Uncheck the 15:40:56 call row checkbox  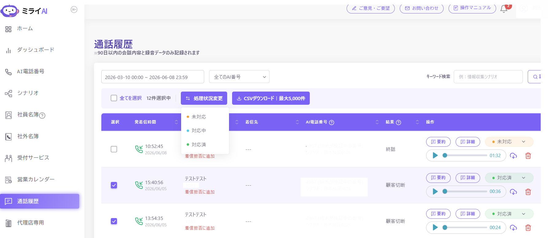[x=114, y=185]
